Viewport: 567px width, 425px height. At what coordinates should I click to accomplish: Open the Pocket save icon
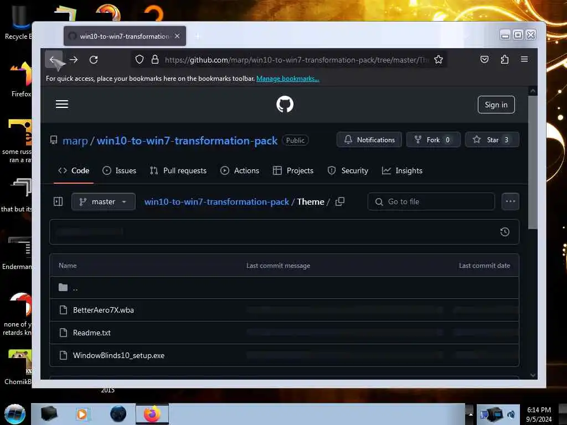484,59
